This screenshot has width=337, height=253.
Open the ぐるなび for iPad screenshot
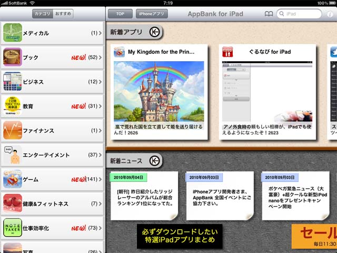[x=267, y=91]
